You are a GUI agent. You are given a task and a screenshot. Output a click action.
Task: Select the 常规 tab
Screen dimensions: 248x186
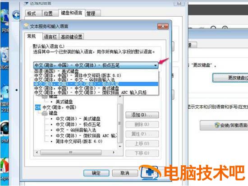click(x=33, y=36)
